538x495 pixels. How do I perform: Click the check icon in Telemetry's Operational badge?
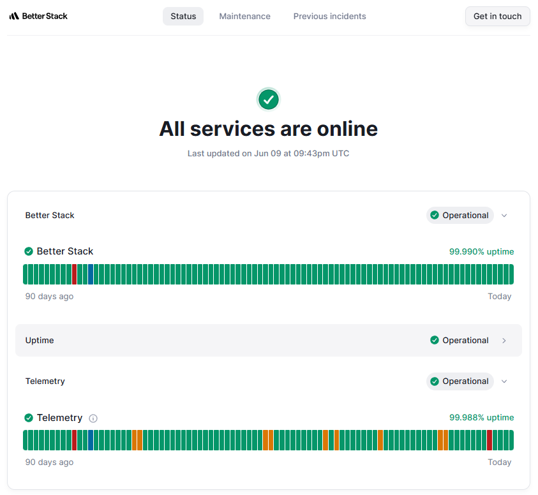click(x=435, y=381)
